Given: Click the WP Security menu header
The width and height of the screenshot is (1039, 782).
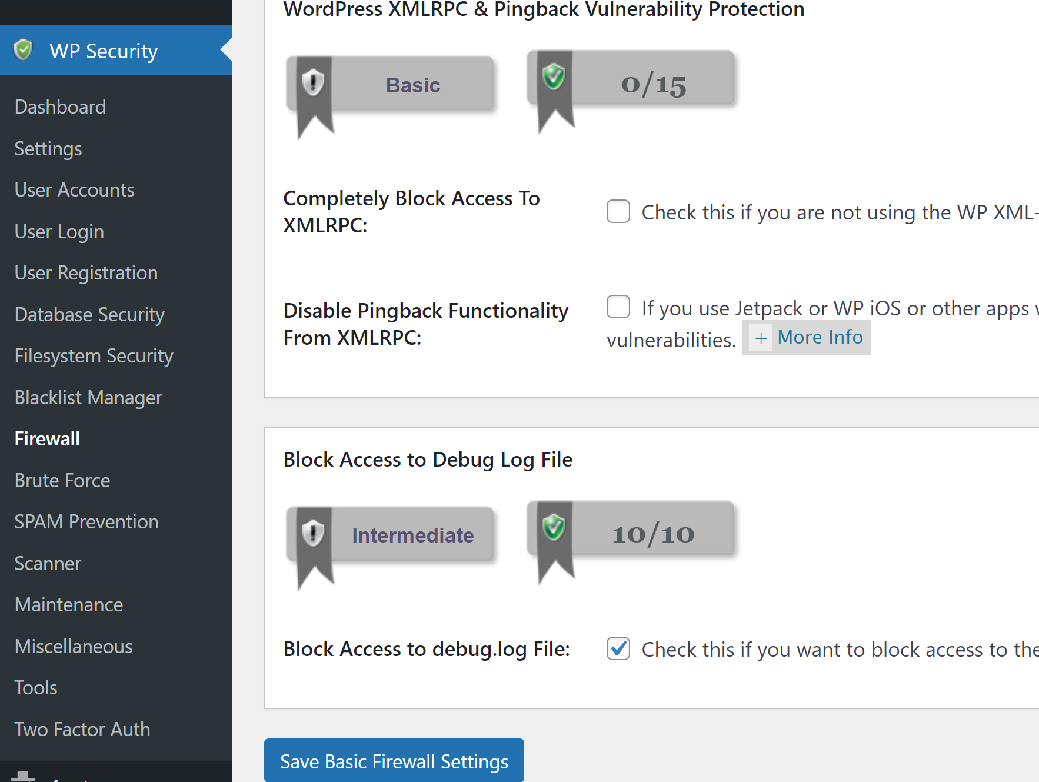Looking at the screenshot, I should 104,51.
